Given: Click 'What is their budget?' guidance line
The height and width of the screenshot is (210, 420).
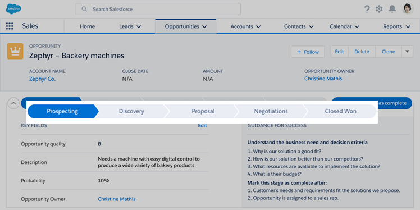Looking at the screenshot, I should point(275,174).
